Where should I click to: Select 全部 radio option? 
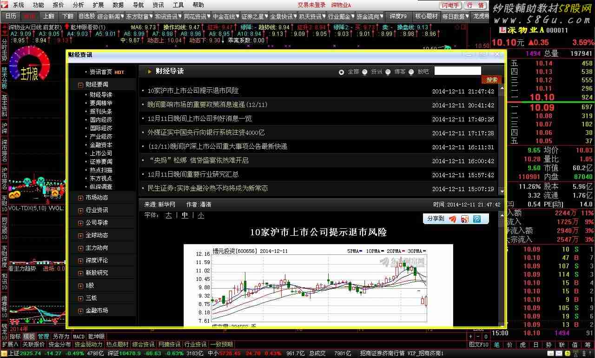[x=342, y=72]
